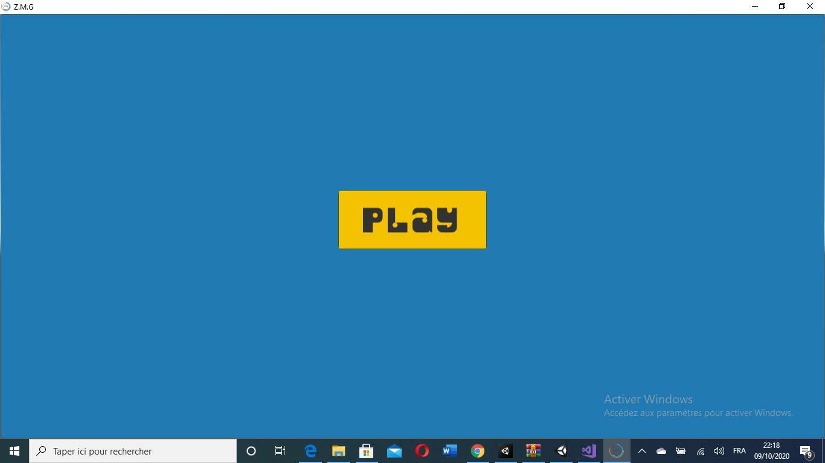The image size is (825, 463).
Task: Open the OneDrive tray icon
Action: click(x=661, y=451)
